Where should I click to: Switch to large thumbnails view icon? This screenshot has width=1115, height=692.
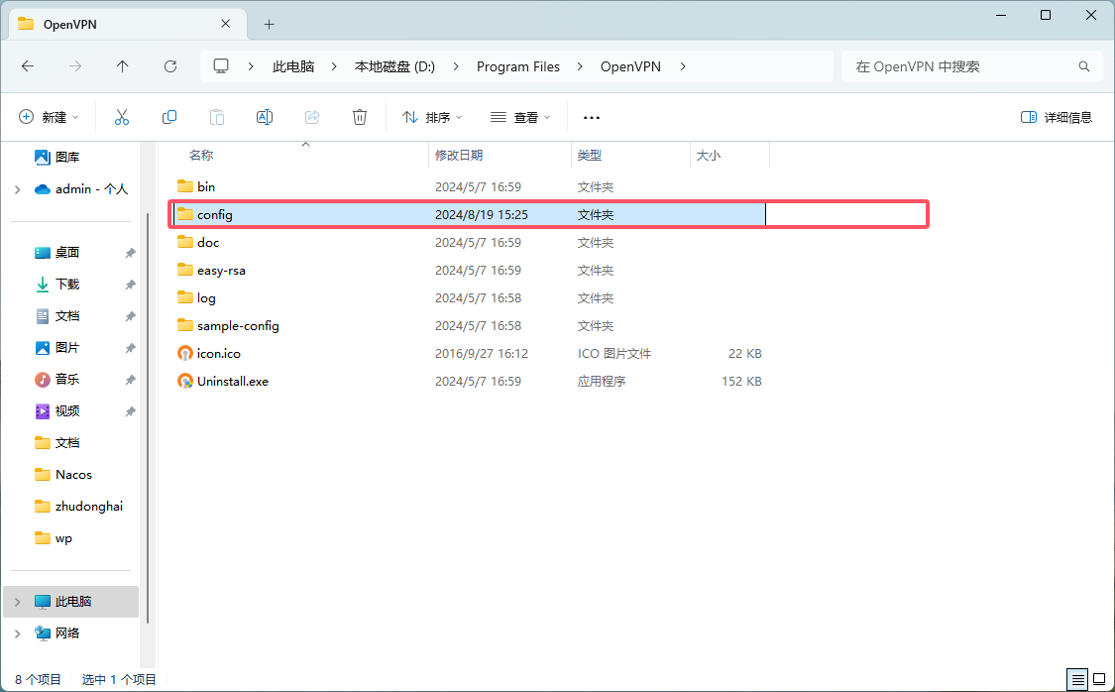[x=1099, y=679]
